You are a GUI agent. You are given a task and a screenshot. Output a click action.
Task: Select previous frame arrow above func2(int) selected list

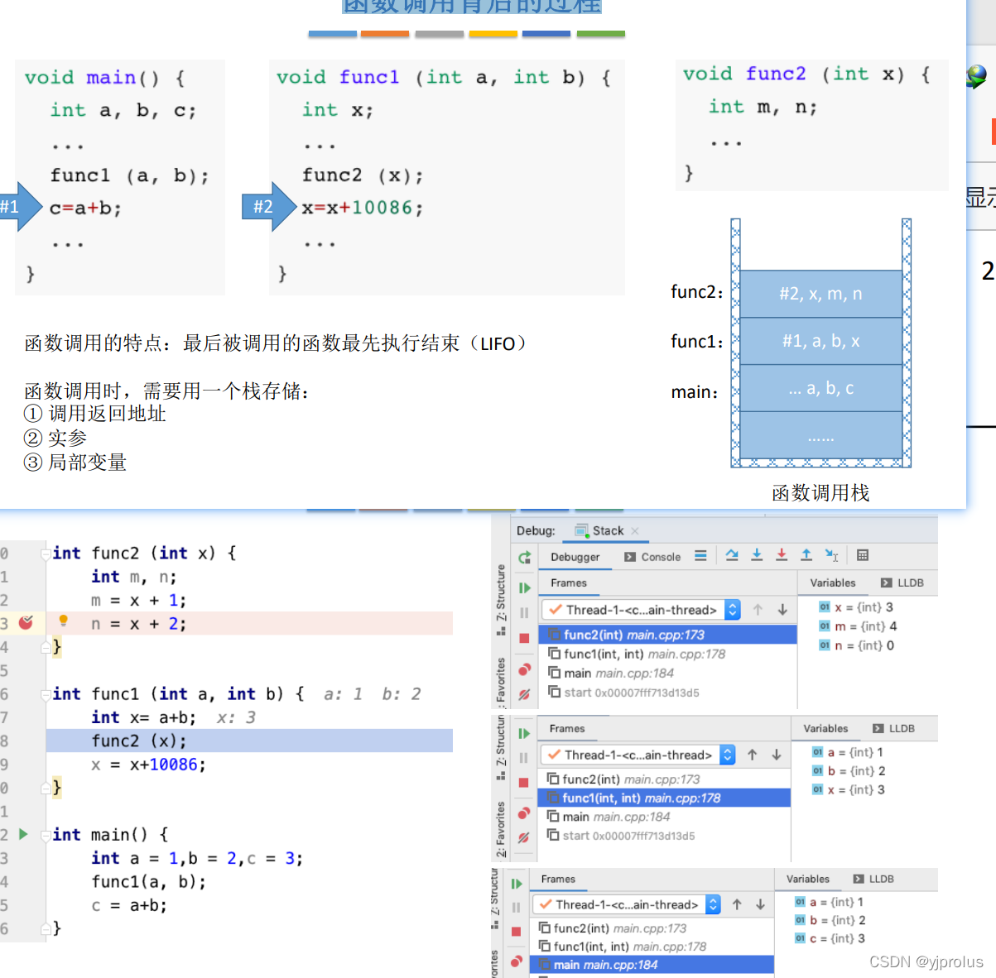point(758,610)
